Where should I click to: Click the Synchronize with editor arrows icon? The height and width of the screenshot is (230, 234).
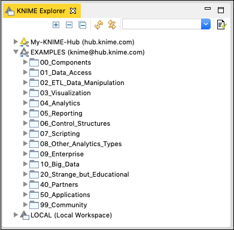(x=112, y=25)
